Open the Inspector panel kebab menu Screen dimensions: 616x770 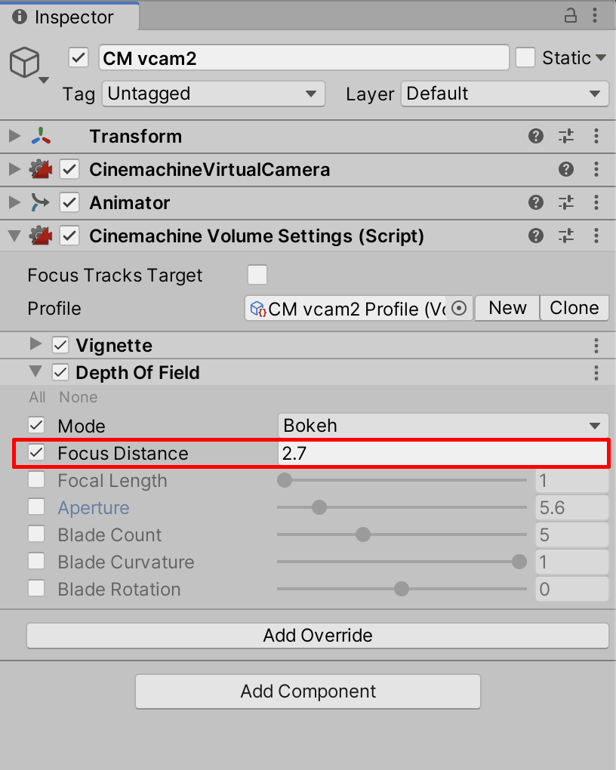(596, 16)
